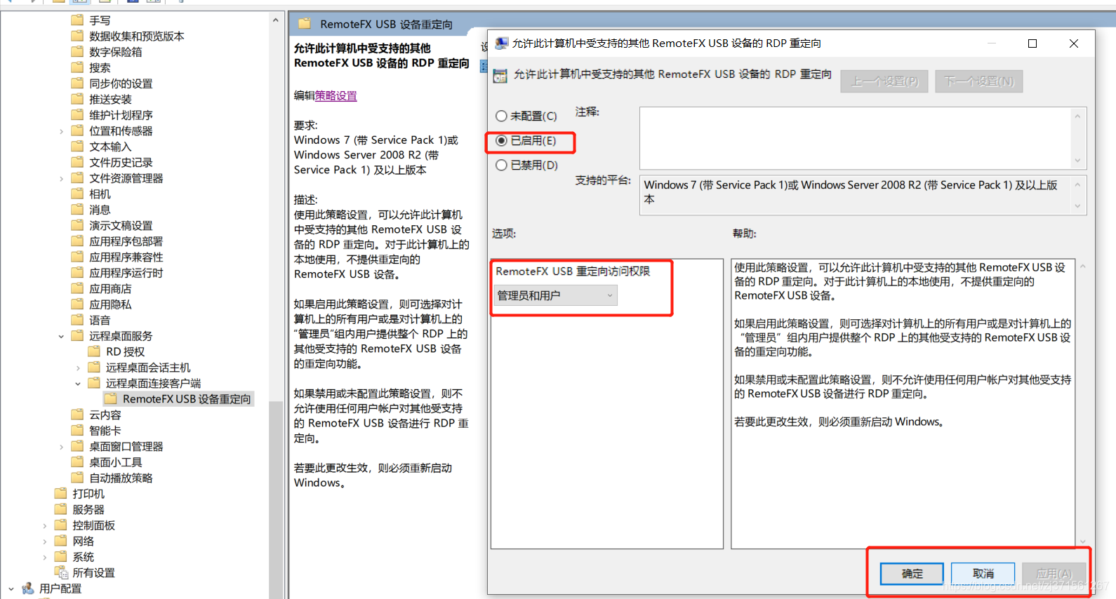1116x599 pixels.
Task: Click the 文本输入 folder icon
Action: (x=77, y=146)
